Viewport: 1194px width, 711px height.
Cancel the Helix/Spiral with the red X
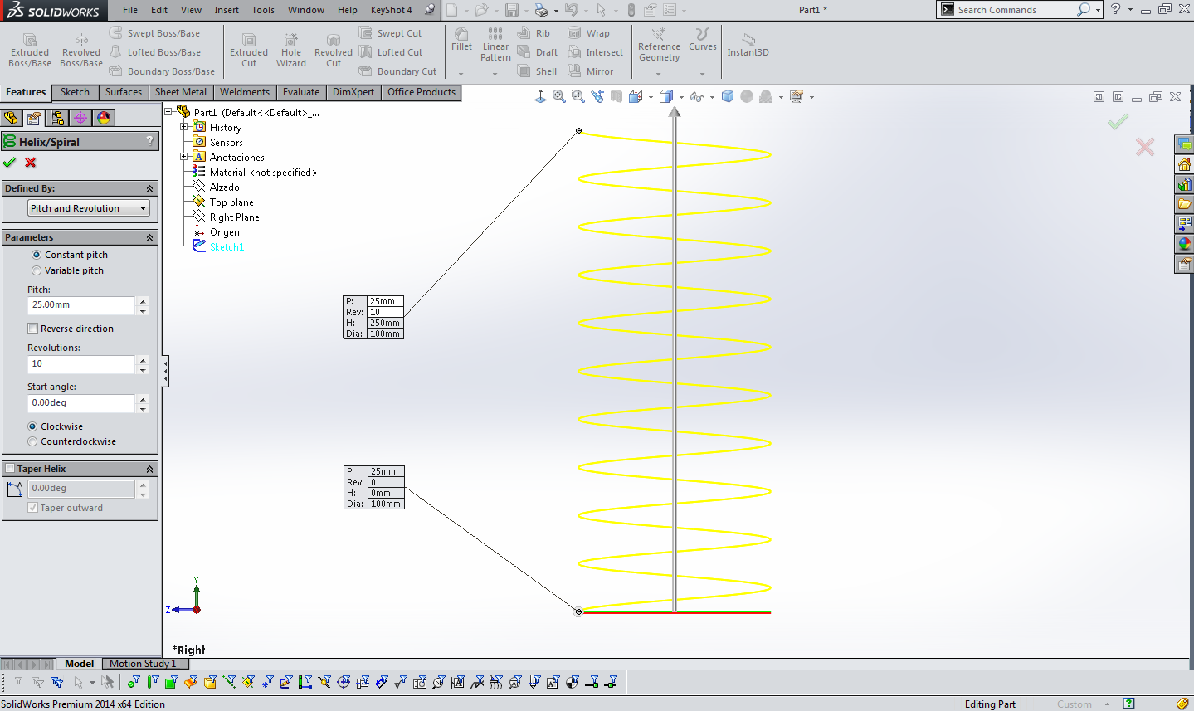coord(30,163)
